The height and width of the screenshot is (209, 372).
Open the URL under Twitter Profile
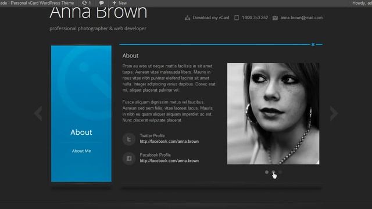point(169,142)
